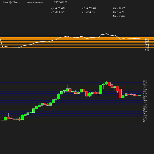Click the OC: 0.37 value
This screenshot has width=154, height=154.
119,8
